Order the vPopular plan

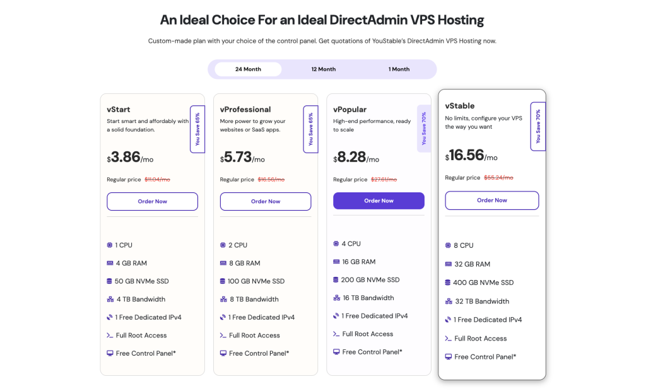click(379, 200)
